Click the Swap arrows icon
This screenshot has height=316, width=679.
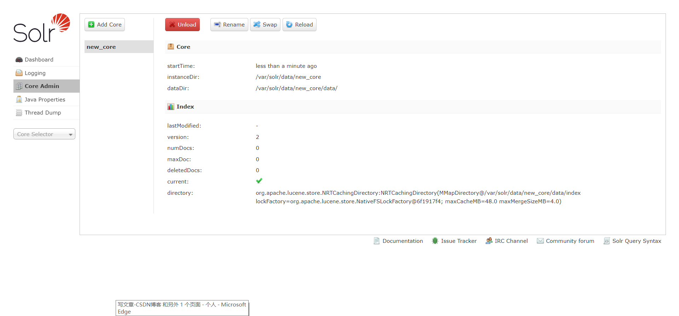coord(257,24)
